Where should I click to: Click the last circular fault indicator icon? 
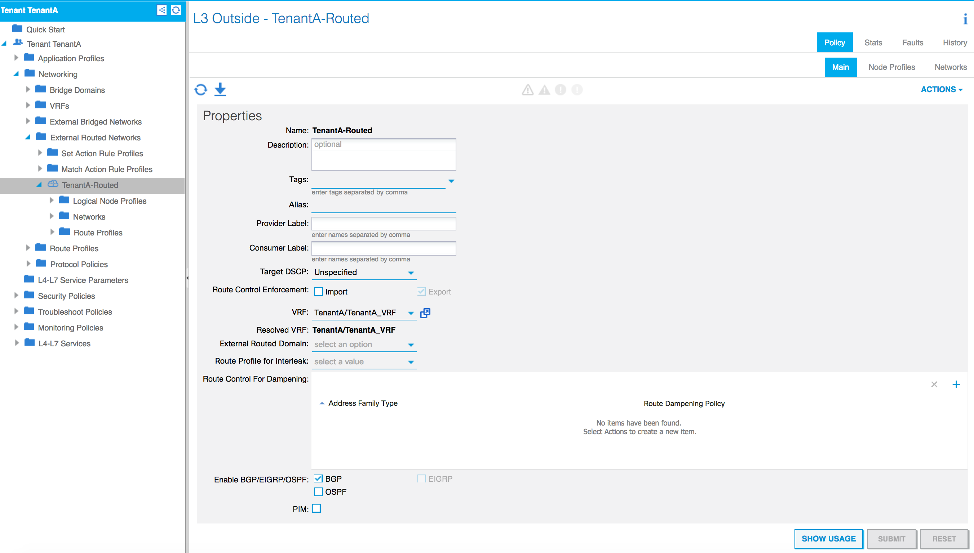577,90
